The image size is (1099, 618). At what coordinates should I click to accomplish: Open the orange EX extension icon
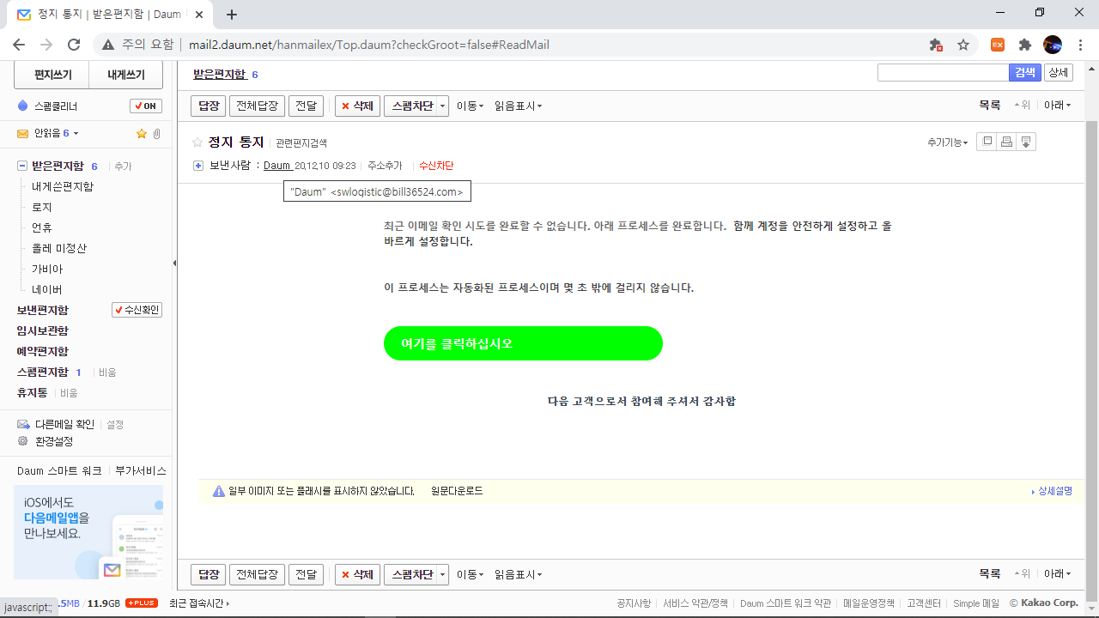click(x=998, y=45)
